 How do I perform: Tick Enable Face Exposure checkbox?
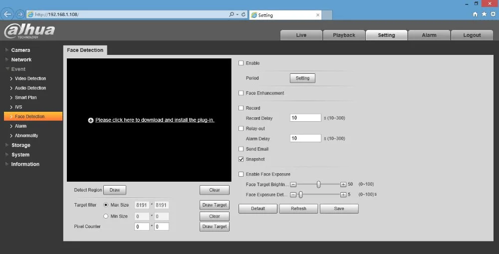pyautogui.click(x=241, y=174)
